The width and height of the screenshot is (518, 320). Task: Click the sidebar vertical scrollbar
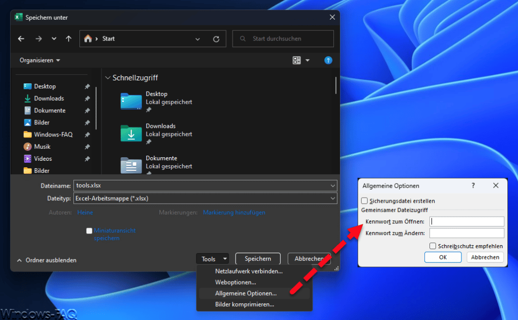[96, 108]
